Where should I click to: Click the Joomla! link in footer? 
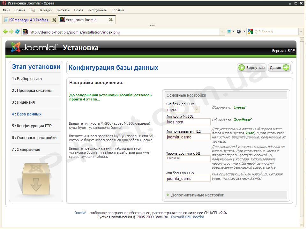coord(80,213)
